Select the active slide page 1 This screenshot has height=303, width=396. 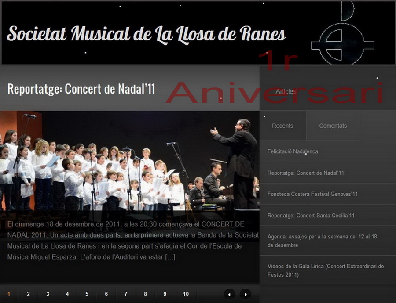coord(9,294)
